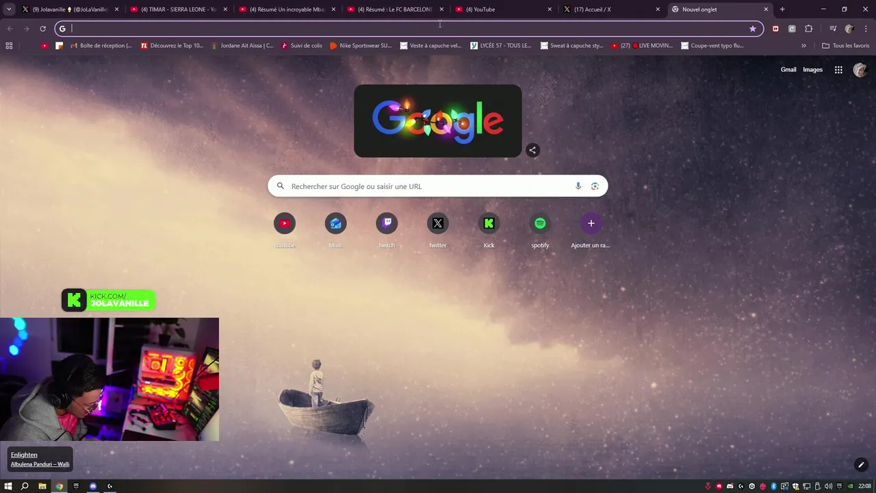This screenshot has width=876, height=493.
Task: Close the Nouvel onglet tab
Action: coord(766,10)
